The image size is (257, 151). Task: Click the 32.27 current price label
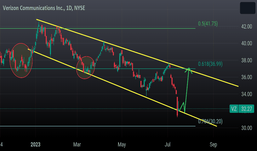click(246, 109)
